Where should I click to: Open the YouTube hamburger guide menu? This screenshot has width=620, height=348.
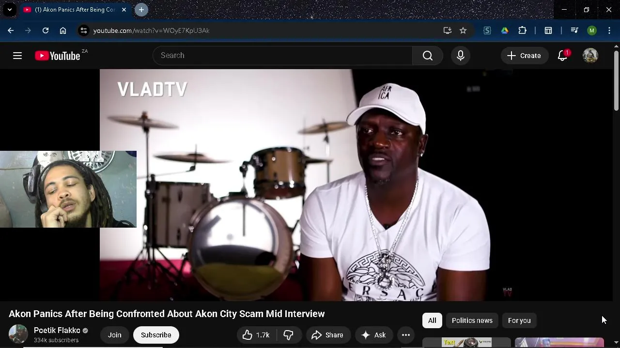pos(17,56)
